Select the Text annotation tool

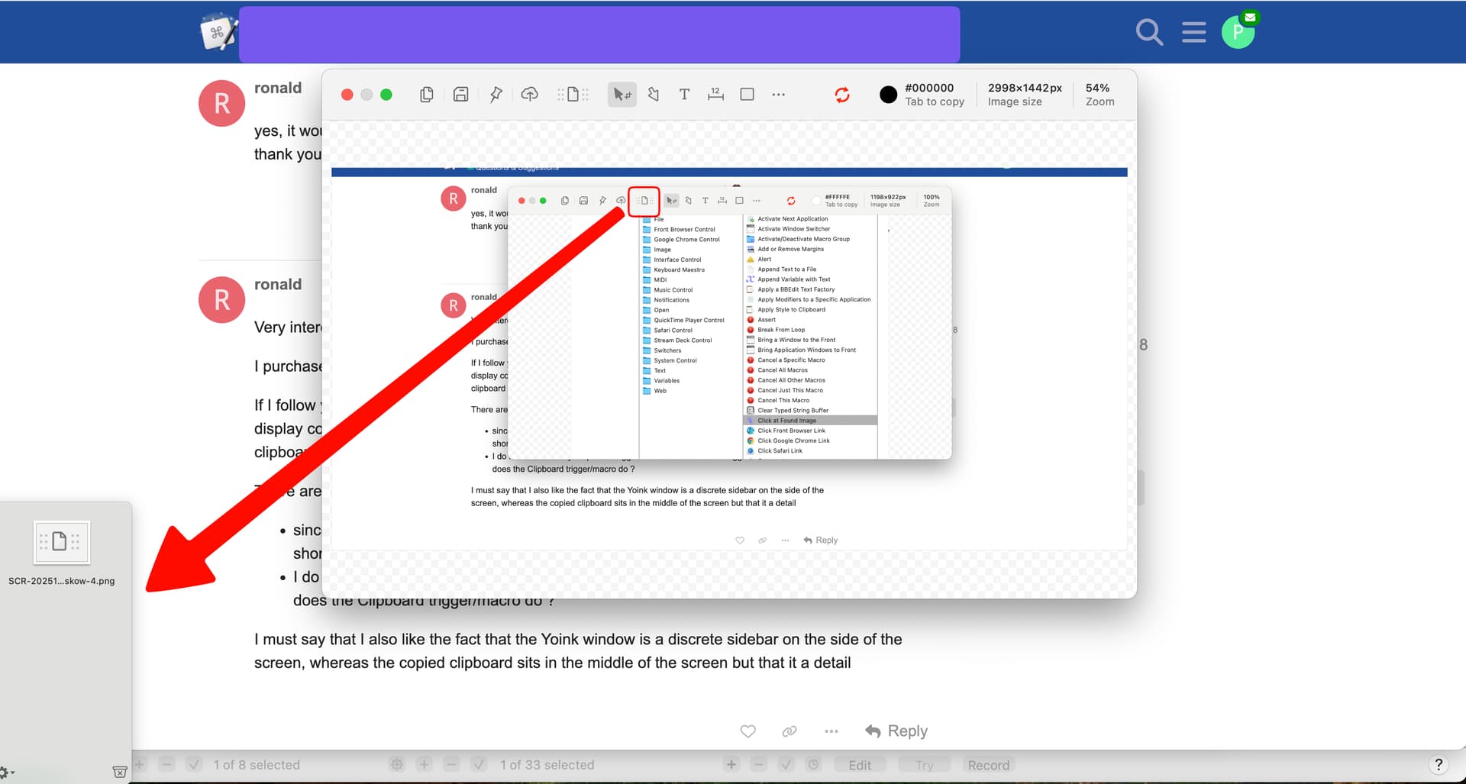click(x=684, y=95)
